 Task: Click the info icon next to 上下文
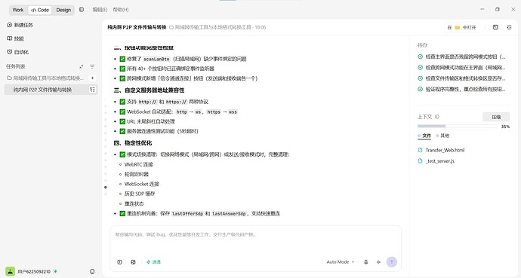point(437,117)
